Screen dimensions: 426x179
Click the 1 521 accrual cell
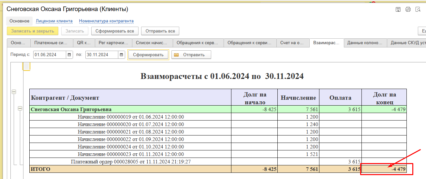tap(298, 154)
